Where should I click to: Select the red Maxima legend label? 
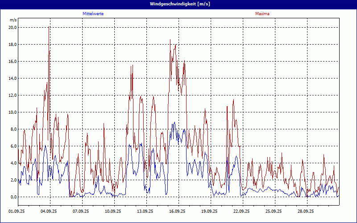pos(262,14)
